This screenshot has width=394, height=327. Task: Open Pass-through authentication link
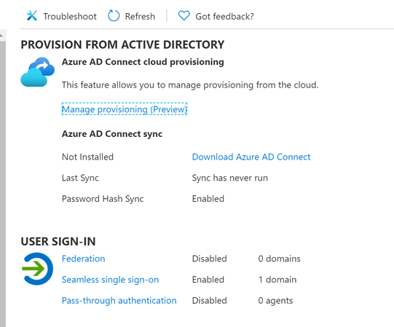tap(119, 300)
